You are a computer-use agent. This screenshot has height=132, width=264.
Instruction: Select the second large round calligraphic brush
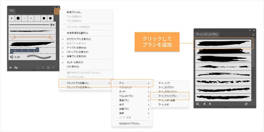[x=18, y=18]
